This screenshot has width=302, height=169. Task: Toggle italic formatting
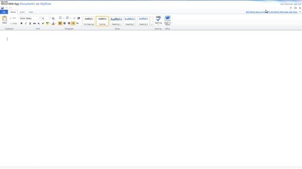pos(25,23)
